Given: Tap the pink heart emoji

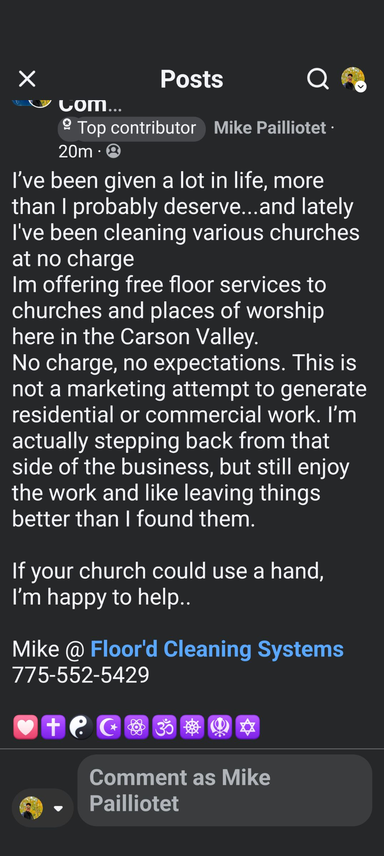Looking at the screenshot, I should pyautogui.click(x=25, y=727).
